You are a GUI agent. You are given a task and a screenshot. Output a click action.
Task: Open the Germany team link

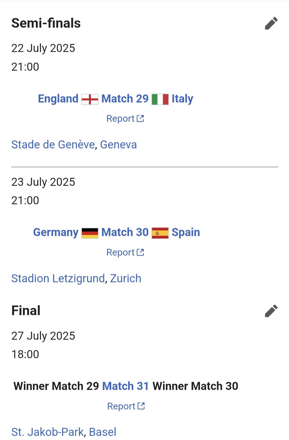coord(56,232)
